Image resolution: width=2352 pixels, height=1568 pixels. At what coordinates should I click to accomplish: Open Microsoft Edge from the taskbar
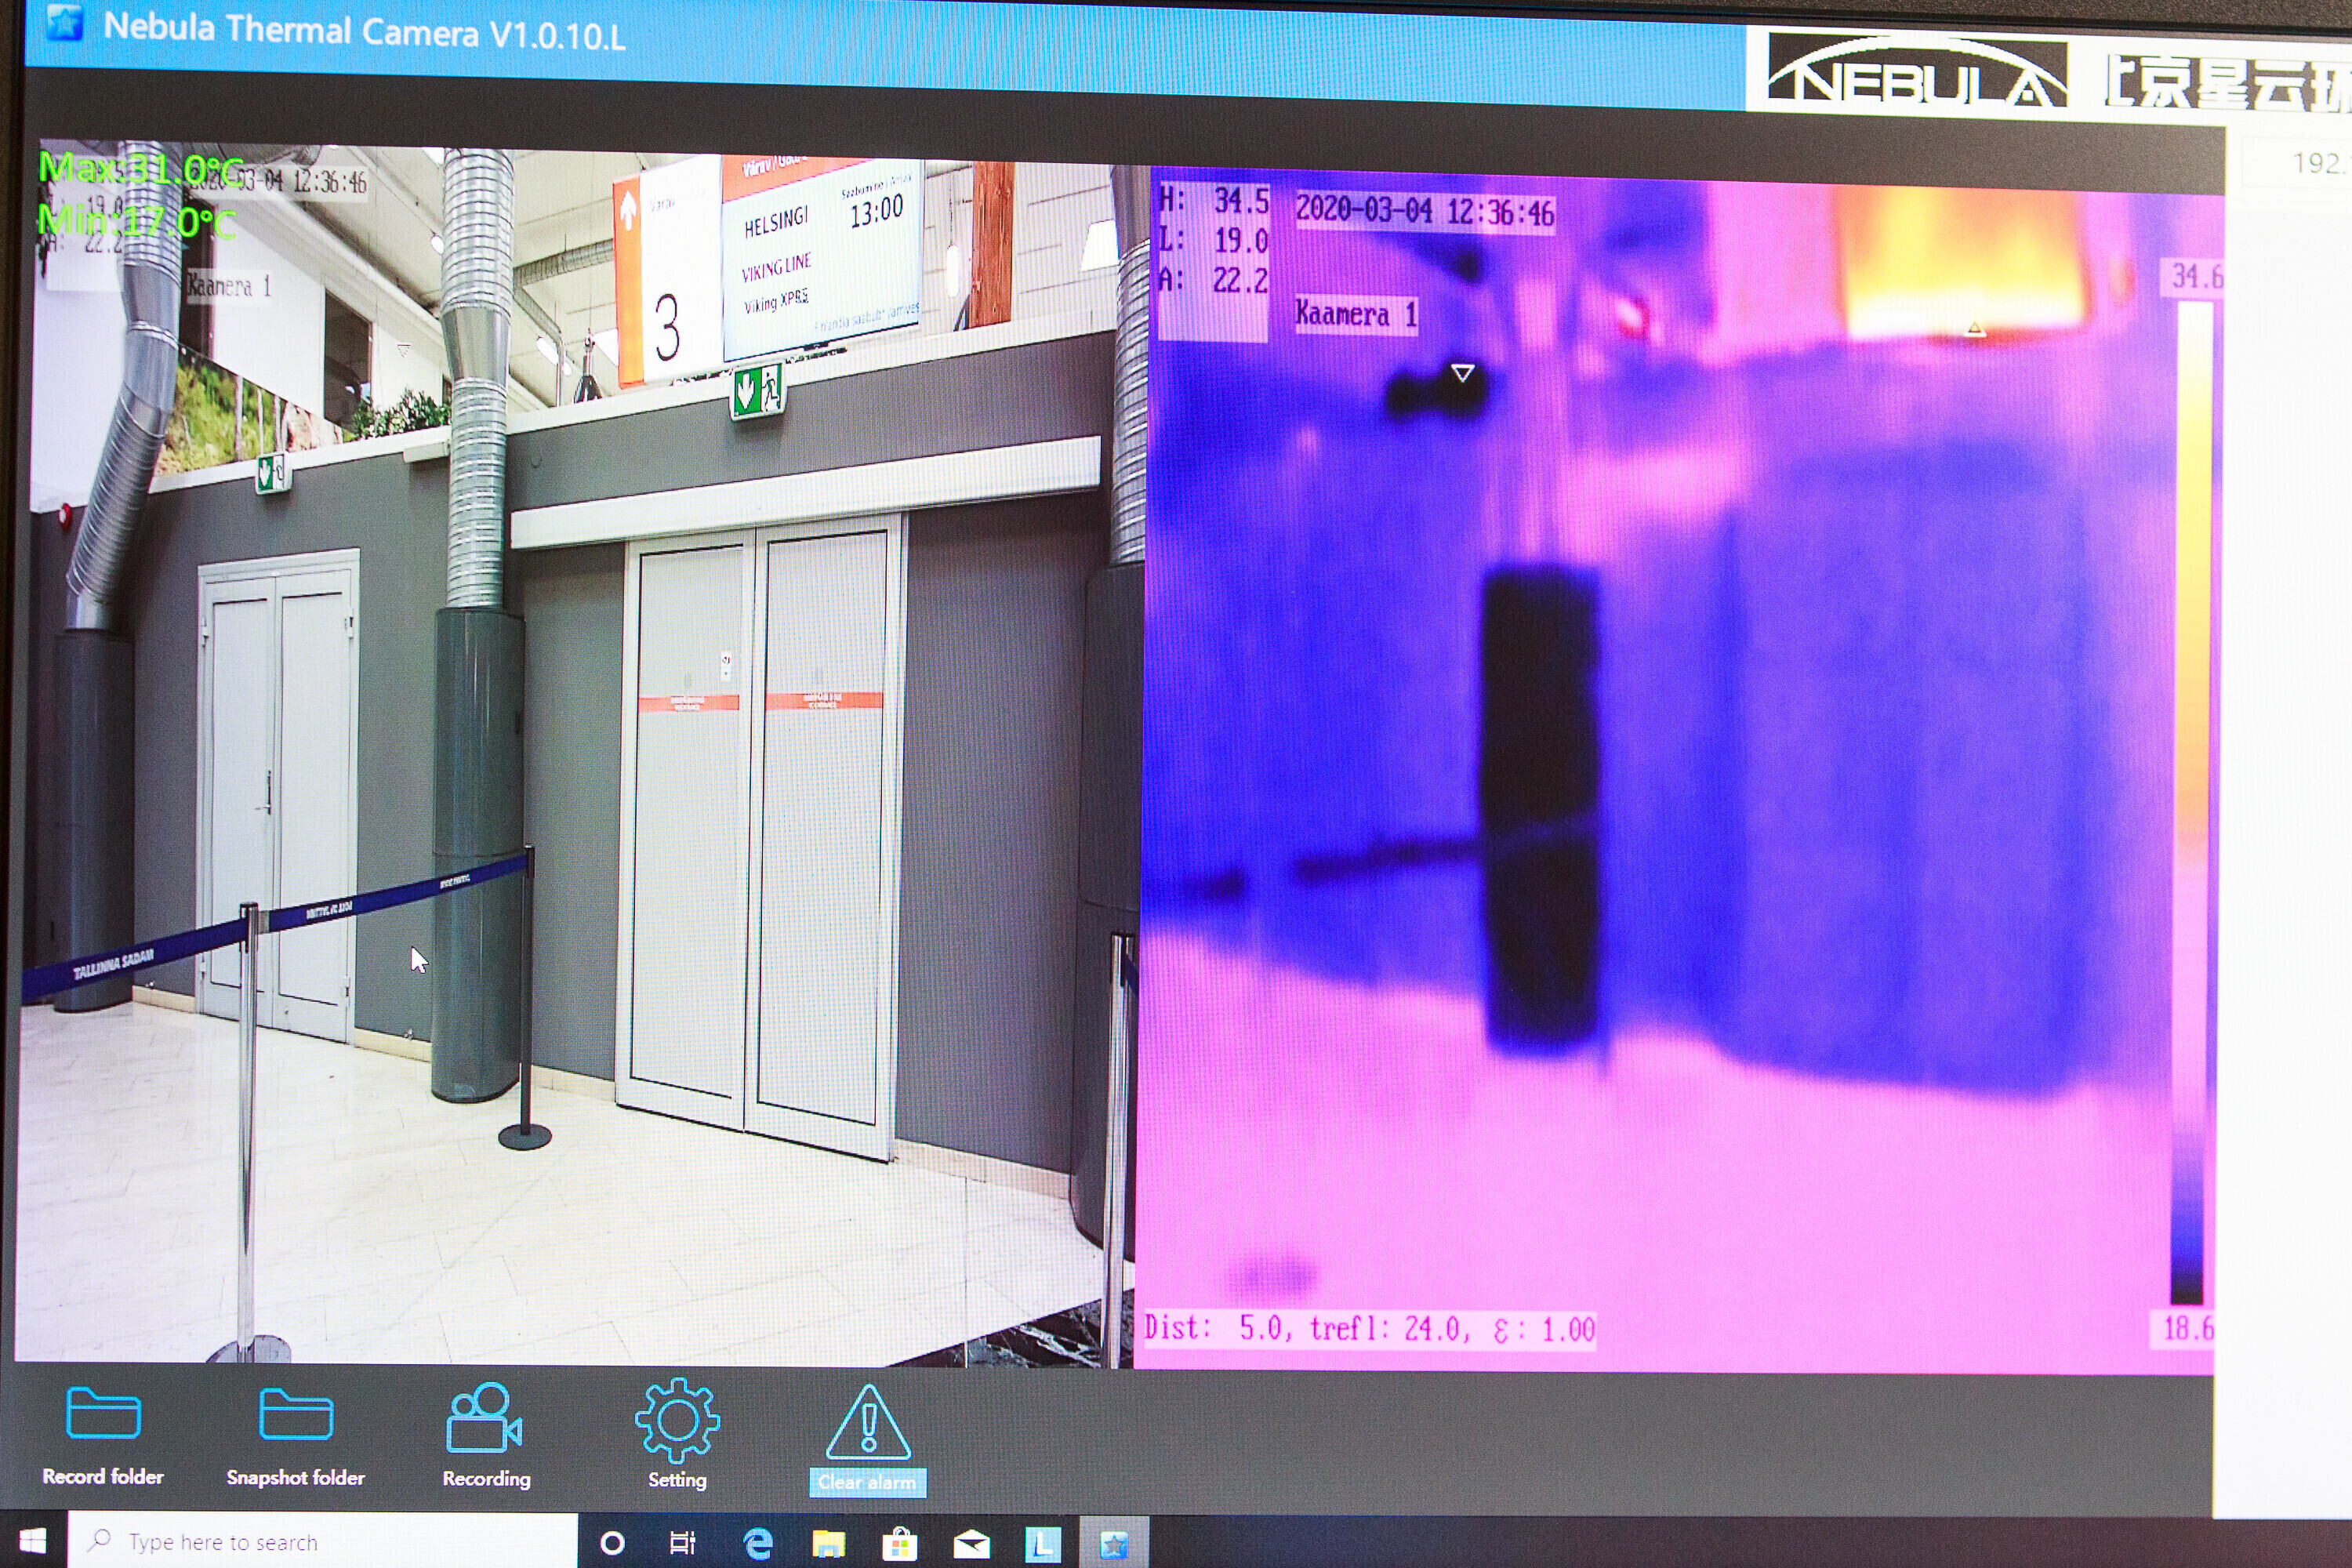tap(758, 1543)
